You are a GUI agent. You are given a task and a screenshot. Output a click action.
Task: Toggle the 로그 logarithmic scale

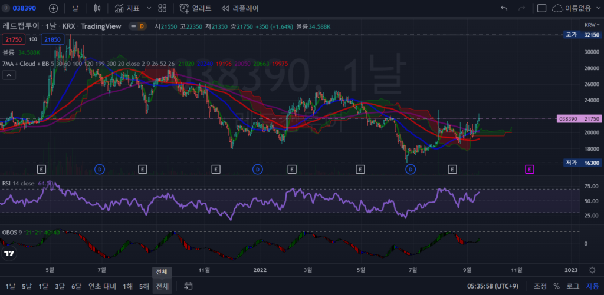tap(573, 286)
